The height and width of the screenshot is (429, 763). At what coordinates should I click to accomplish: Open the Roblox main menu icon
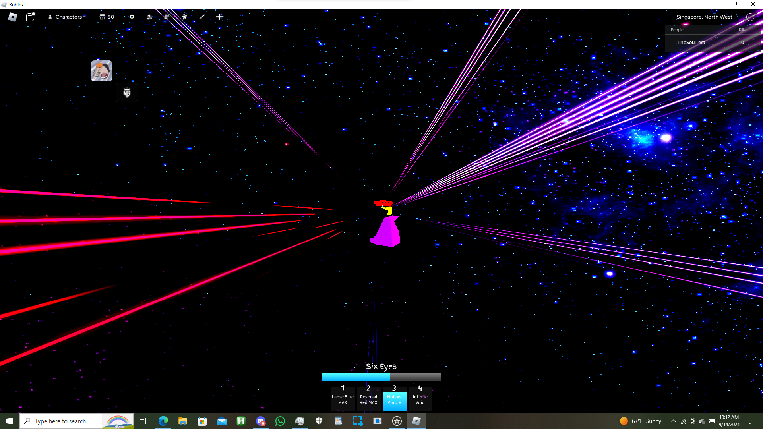tap(13, 17)
